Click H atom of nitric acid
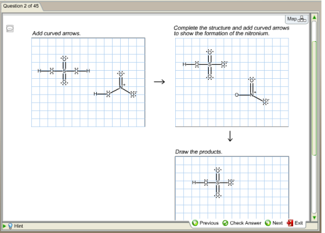 coord(95,94)
